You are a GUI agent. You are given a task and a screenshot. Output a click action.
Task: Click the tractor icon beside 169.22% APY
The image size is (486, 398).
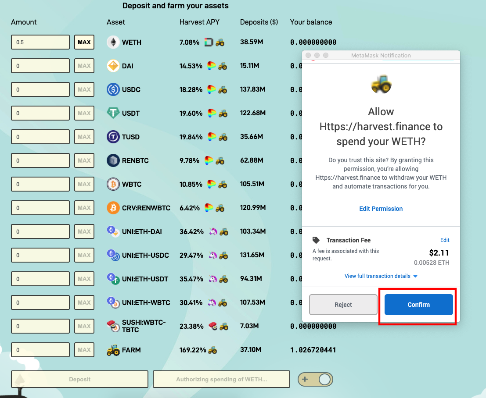click(x=212, y=350)
